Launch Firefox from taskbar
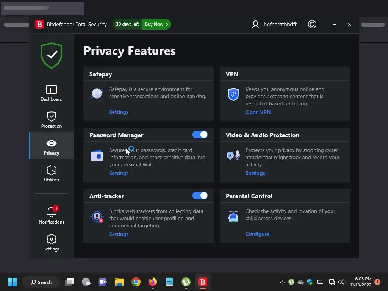This screenshot has width=388, height=291. point(153,282)
